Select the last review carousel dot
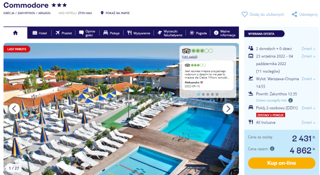This screenshot has width=320, height=175. coord(217,94)
